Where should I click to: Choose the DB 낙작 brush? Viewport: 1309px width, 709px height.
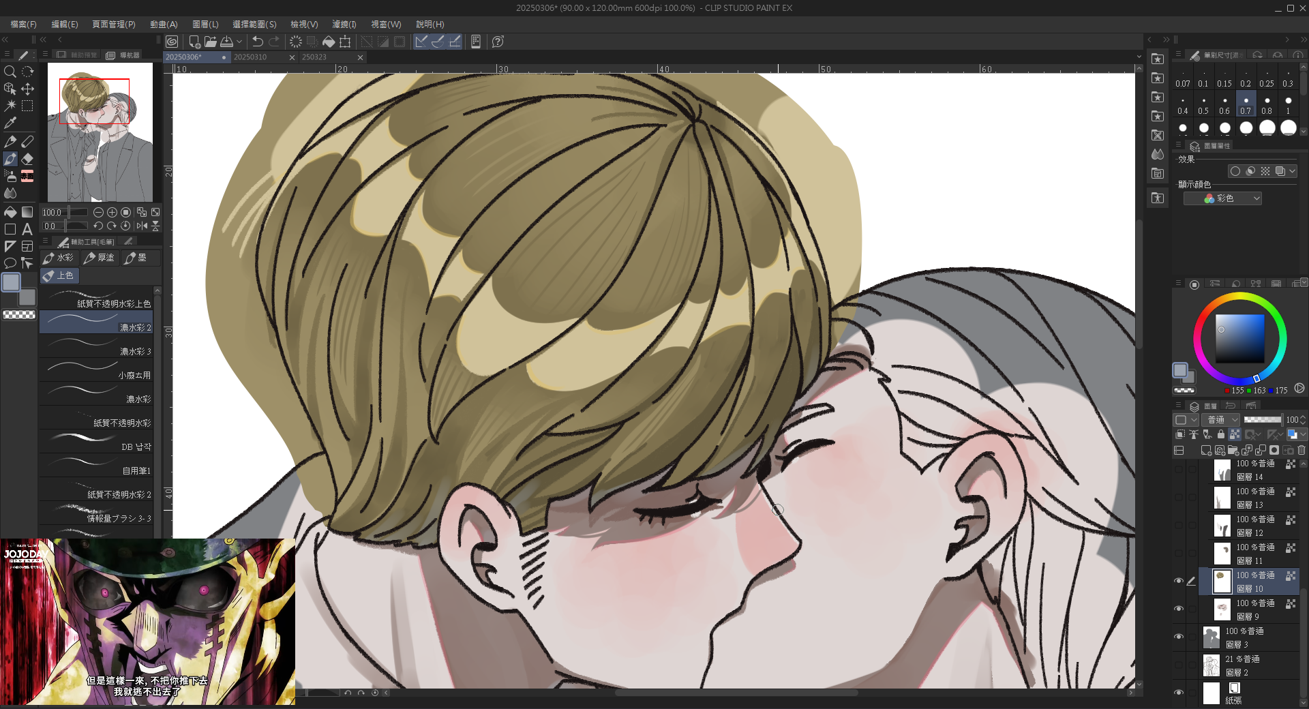96,442
